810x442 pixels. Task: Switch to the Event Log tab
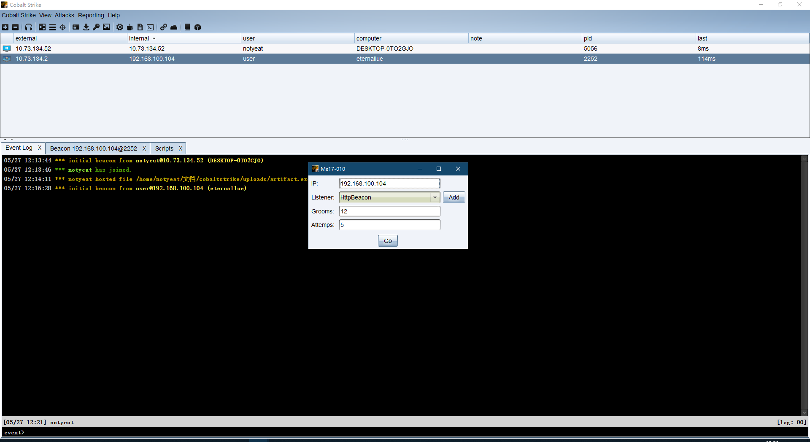[19, 148]
